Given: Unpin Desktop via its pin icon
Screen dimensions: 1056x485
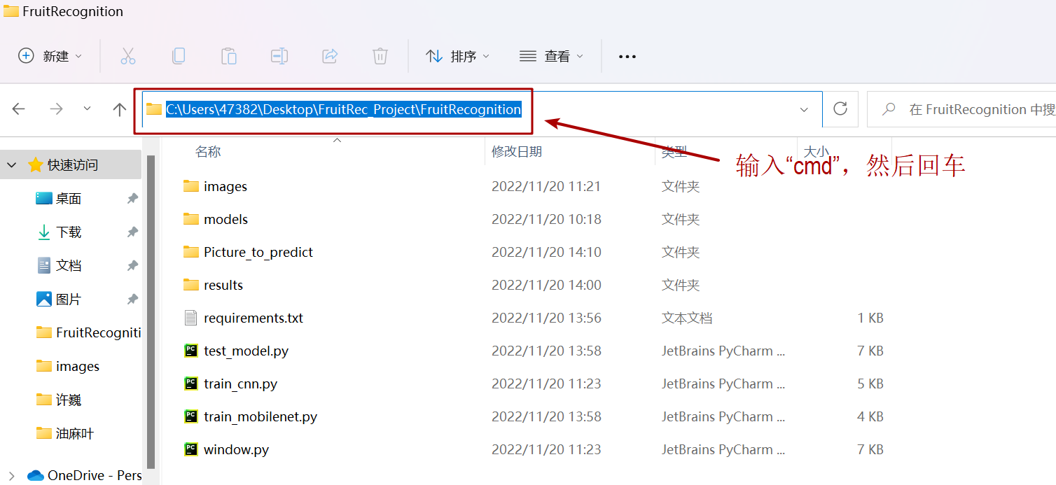Looking at the screenshot, I should [132, 199].
